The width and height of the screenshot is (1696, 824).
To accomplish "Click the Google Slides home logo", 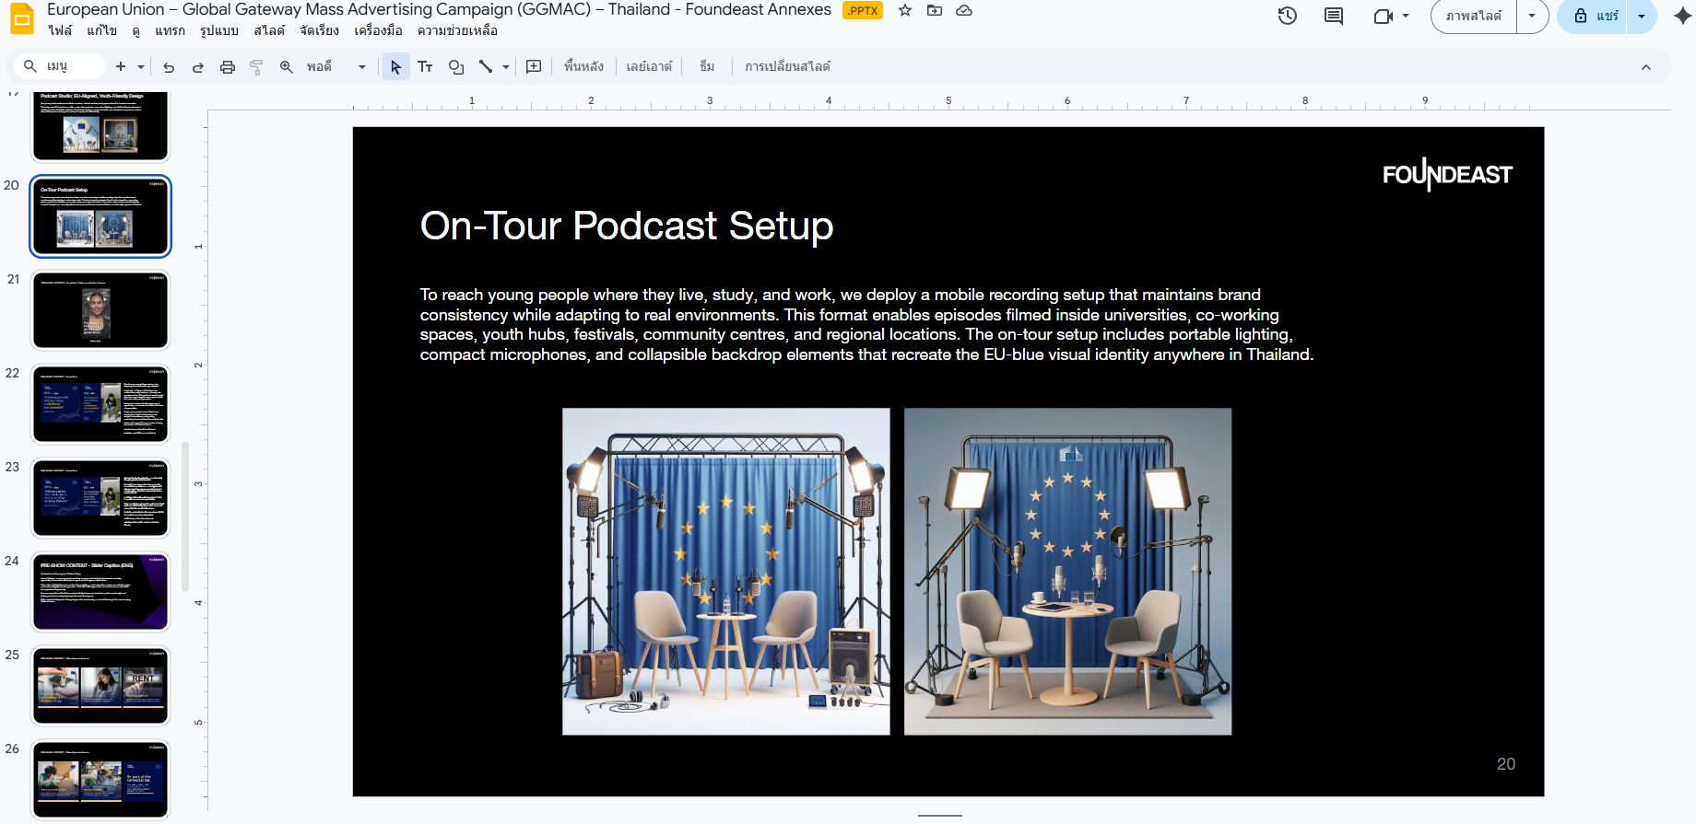I will point(21,18).
